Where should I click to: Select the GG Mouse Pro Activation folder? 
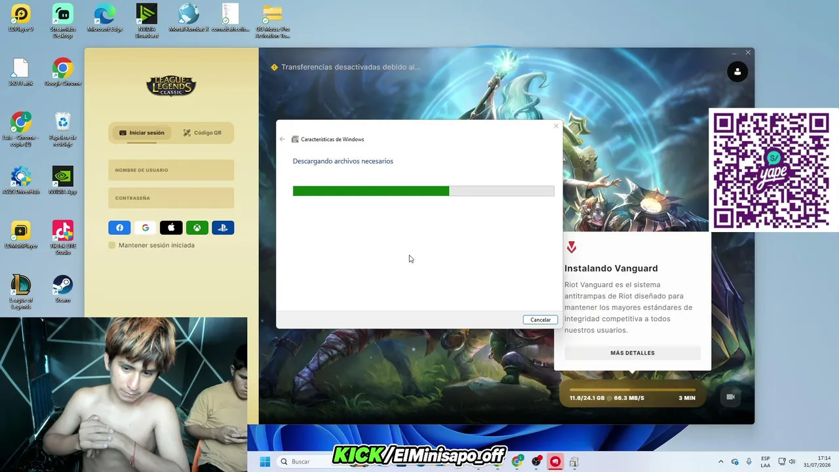coord(273,21)
